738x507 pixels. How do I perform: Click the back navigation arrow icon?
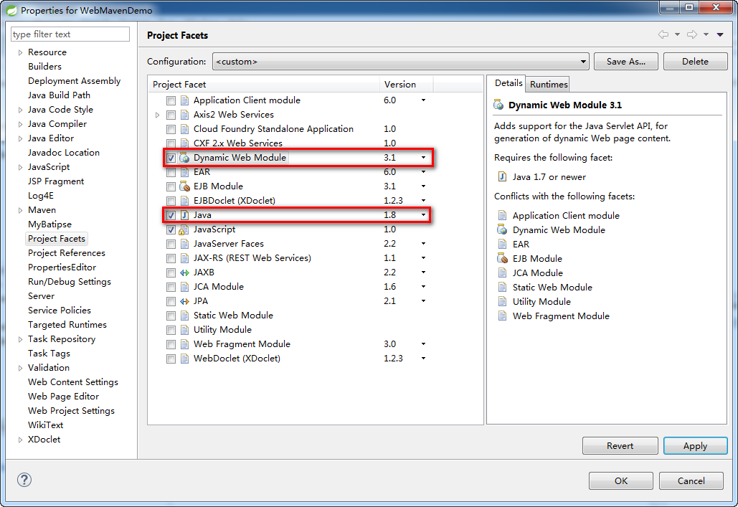coord(663,34)
